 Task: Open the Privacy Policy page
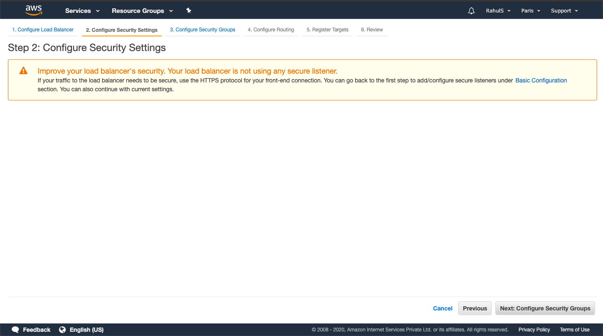coord(534,330)
